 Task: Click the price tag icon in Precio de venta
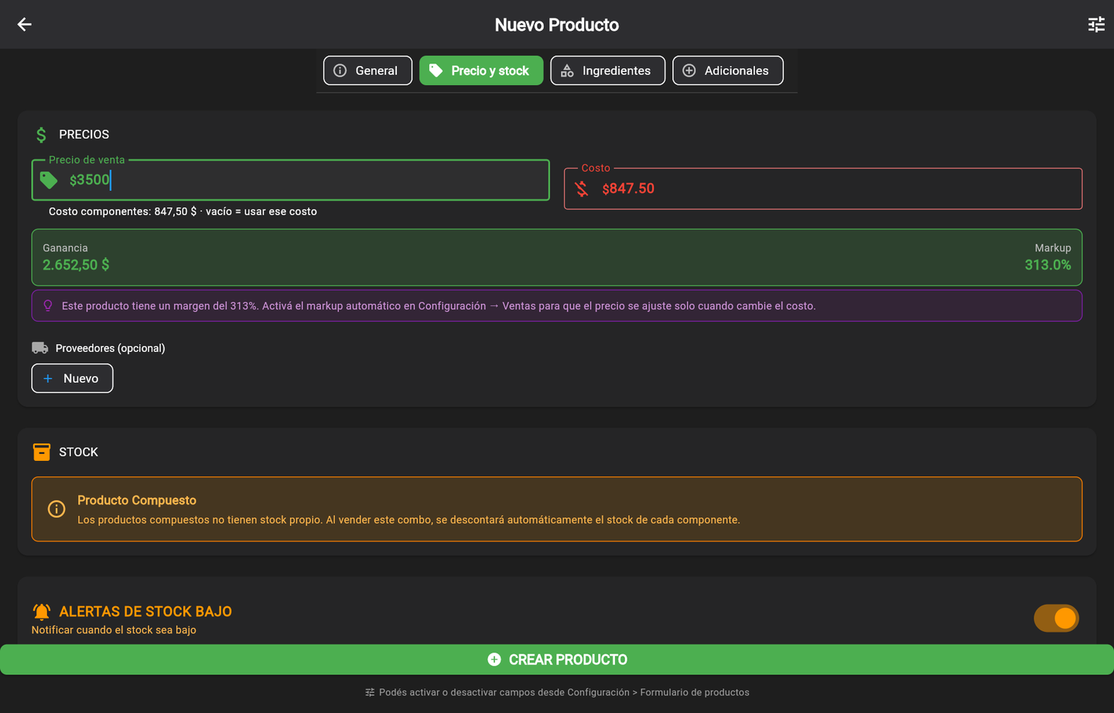point(49,180)
